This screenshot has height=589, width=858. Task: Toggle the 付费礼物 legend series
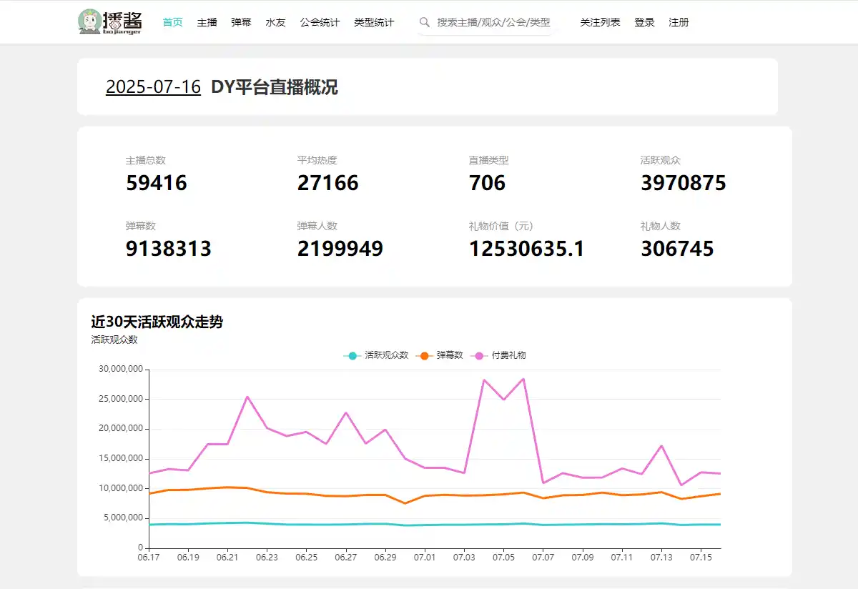pos(498,355)
